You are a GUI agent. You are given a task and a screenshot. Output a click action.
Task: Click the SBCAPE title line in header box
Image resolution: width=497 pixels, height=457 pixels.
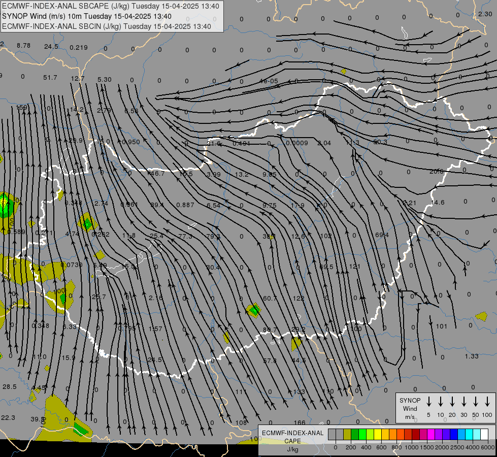click(x=110, y=6)
